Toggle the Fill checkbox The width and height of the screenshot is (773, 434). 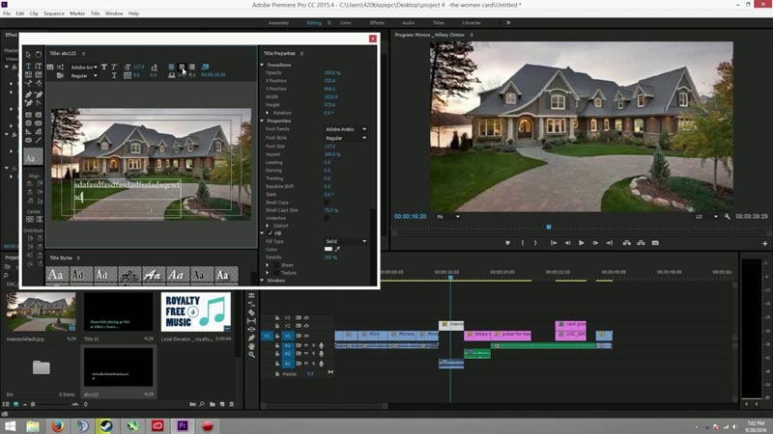click(x=270, y=233)
